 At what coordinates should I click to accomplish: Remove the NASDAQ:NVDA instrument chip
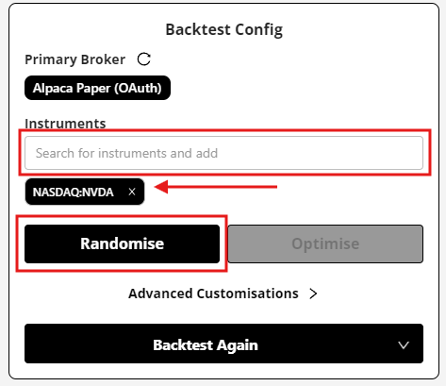pyautogui.click(x=132, y=192)
